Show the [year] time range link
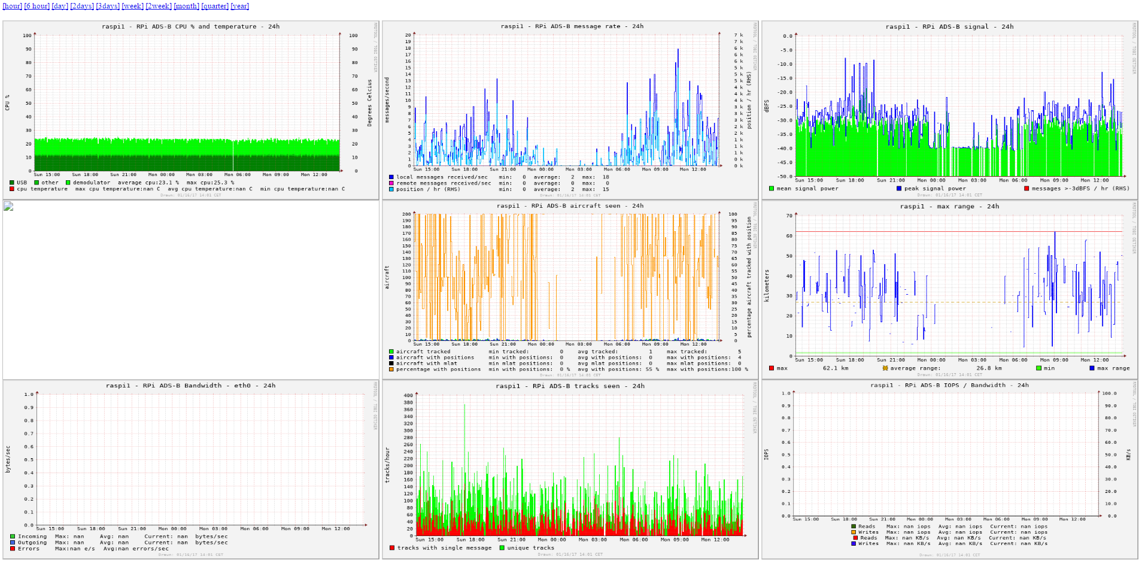 coord(240,6)
